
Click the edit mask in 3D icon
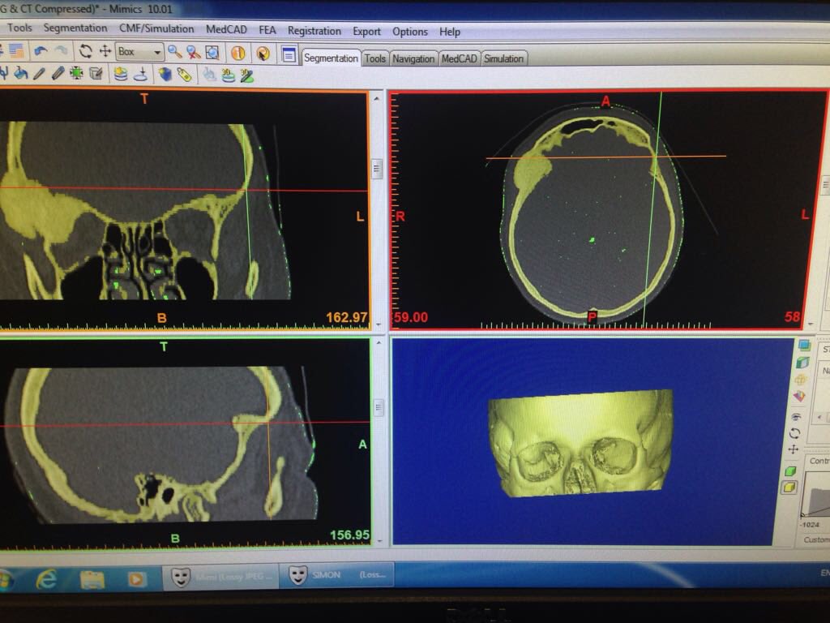[x=96, y=74]
